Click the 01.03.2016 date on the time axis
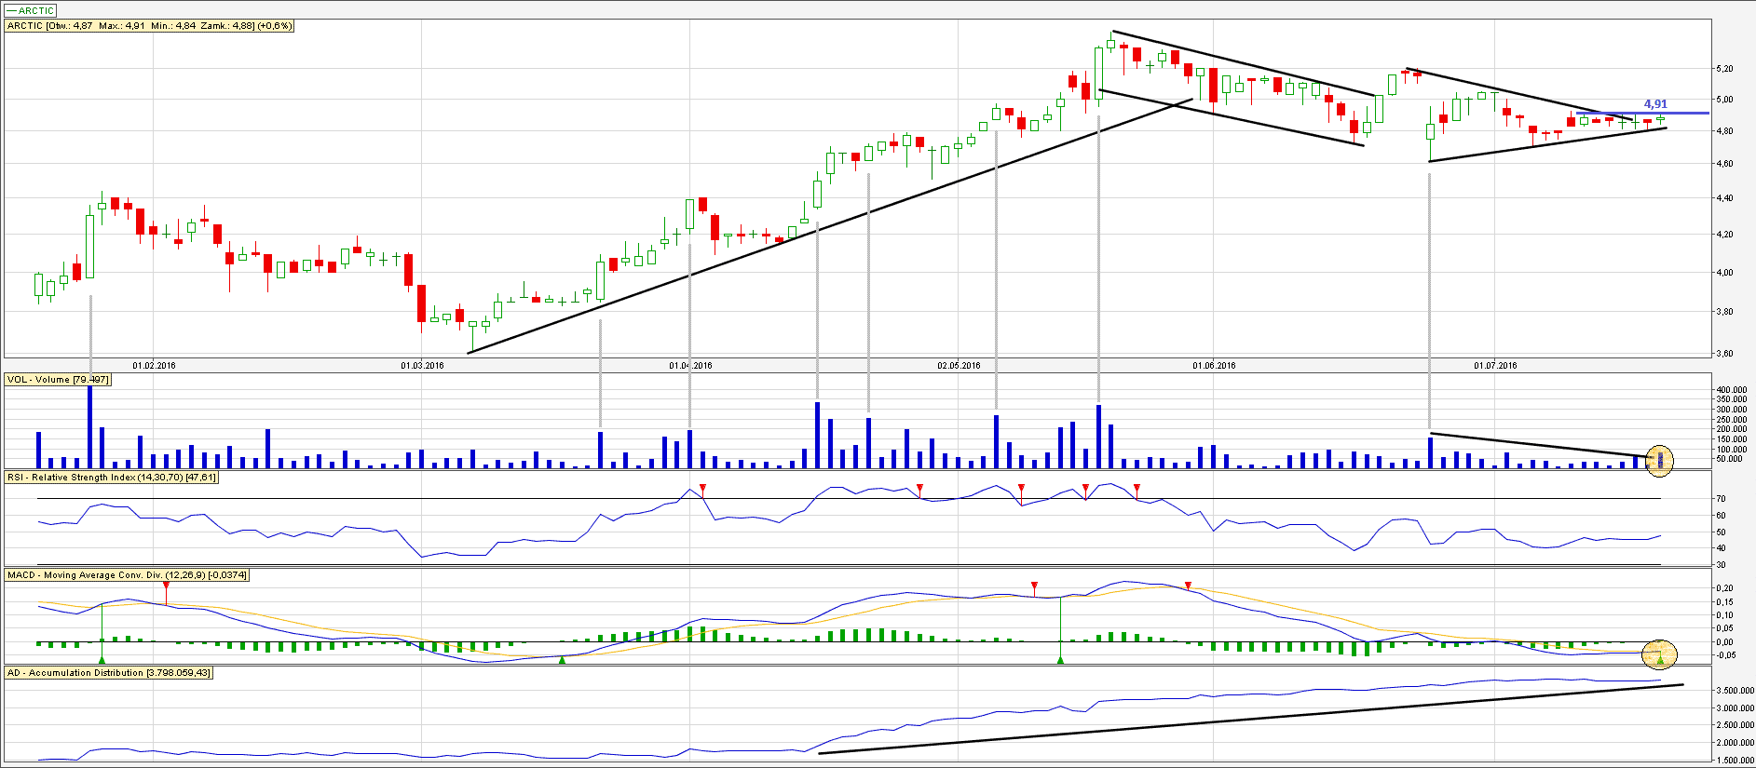Screen dimensions: 1756x768 pyautogui.click(x=422, y=366)
